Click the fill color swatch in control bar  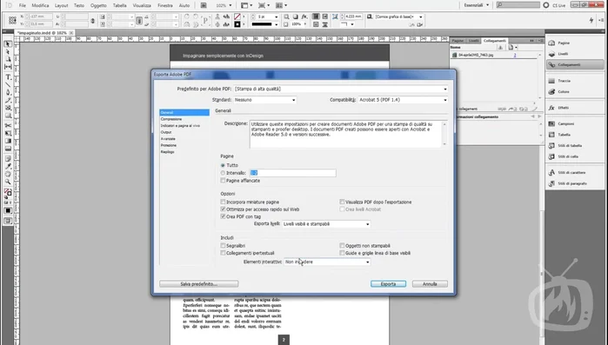pyautogui.click(x=237, y=17)
